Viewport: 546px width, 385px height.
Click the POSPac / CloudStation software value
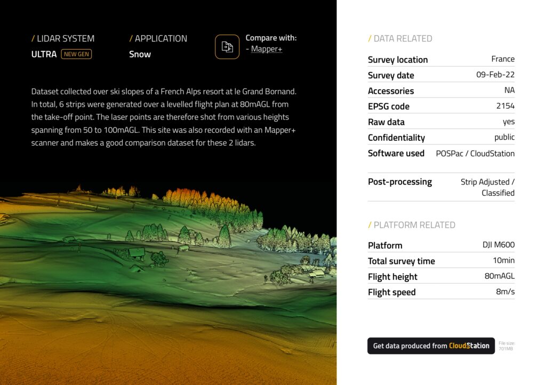(475, 153)
